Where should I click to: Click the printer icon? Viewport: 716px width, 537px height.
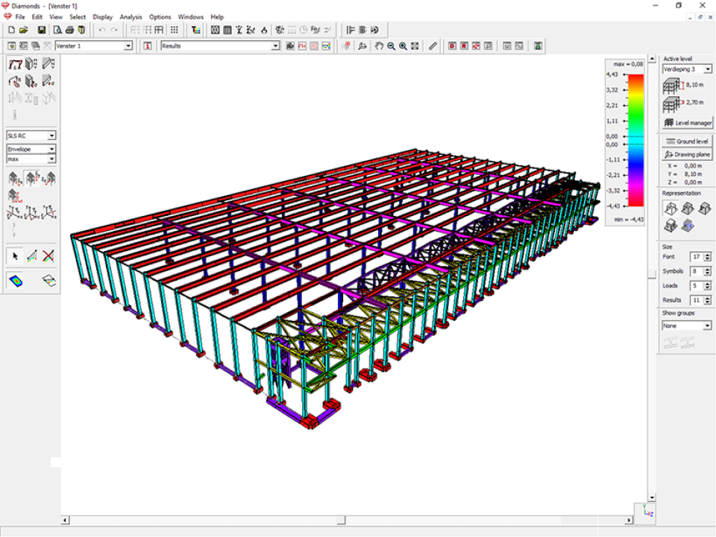(69, 30)
